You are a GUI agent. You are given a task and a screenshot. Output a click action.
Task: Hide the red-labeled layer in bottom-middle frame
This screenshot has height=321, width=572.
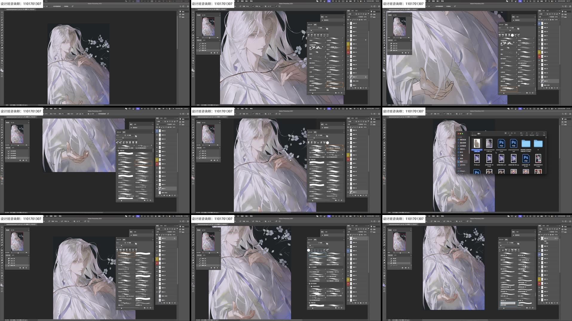(x=348, y=283)
